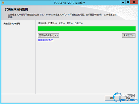139x104 pixels.
Task: Confirm with the 确定 button
Action: coord(112,98)
